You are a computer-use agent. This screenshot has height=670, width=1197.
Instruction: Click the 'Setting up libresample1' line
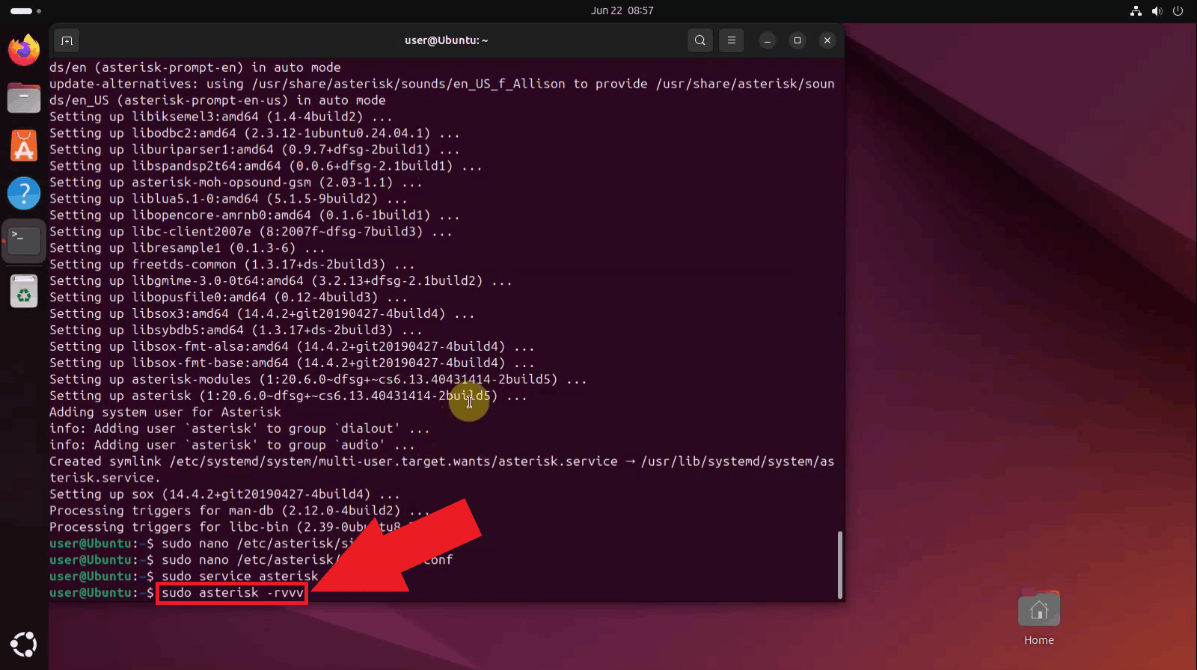point(187,248)
